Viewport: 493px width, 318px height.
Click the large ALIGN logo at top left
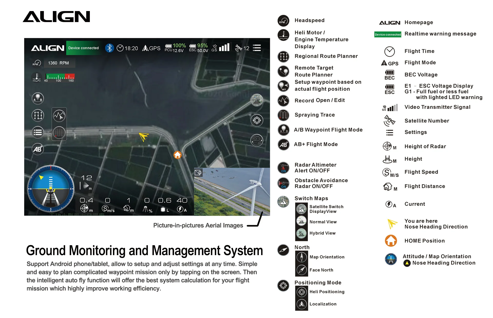pyautogui.click(x=56, y=17)
